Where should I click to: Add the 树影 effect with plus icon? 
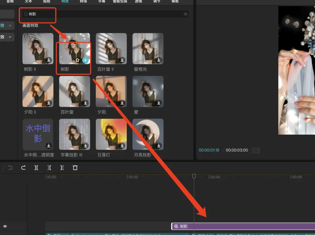[x=85, y=60]
